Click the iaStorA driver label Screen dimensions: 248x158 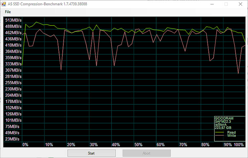(221, 124)
